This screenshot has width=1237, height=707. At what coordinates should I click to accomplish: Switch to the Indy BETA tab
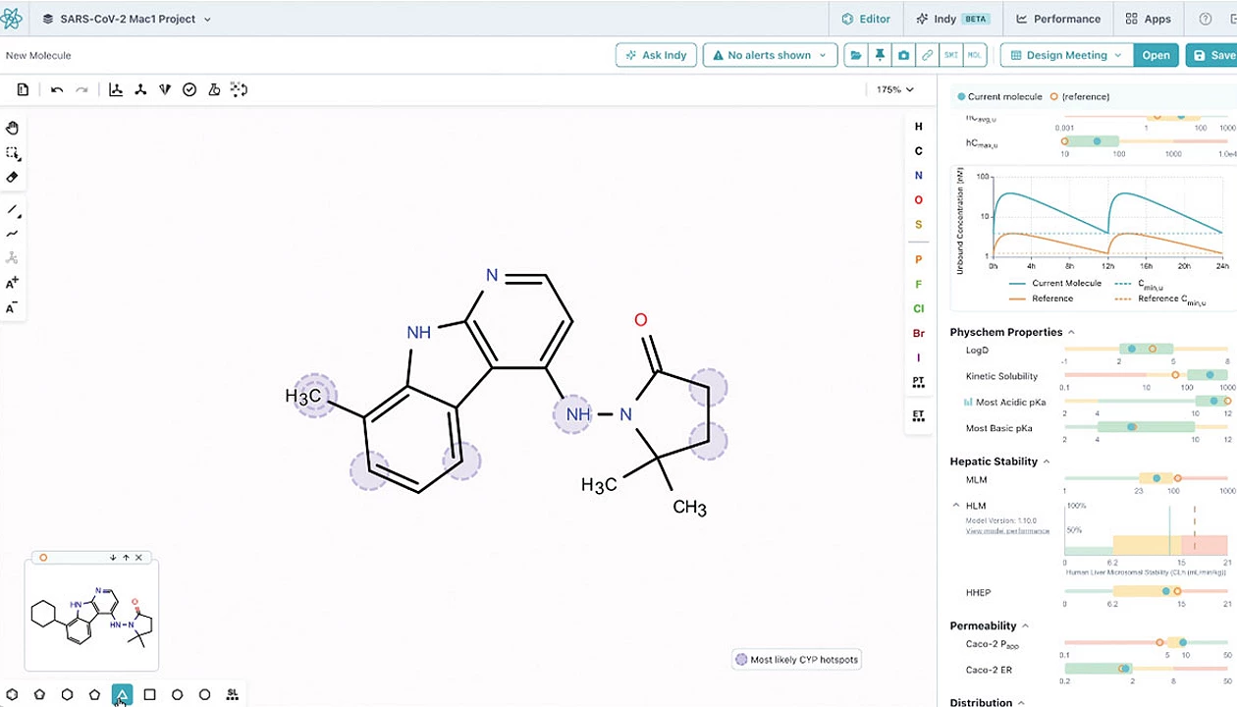coord(952,19)
